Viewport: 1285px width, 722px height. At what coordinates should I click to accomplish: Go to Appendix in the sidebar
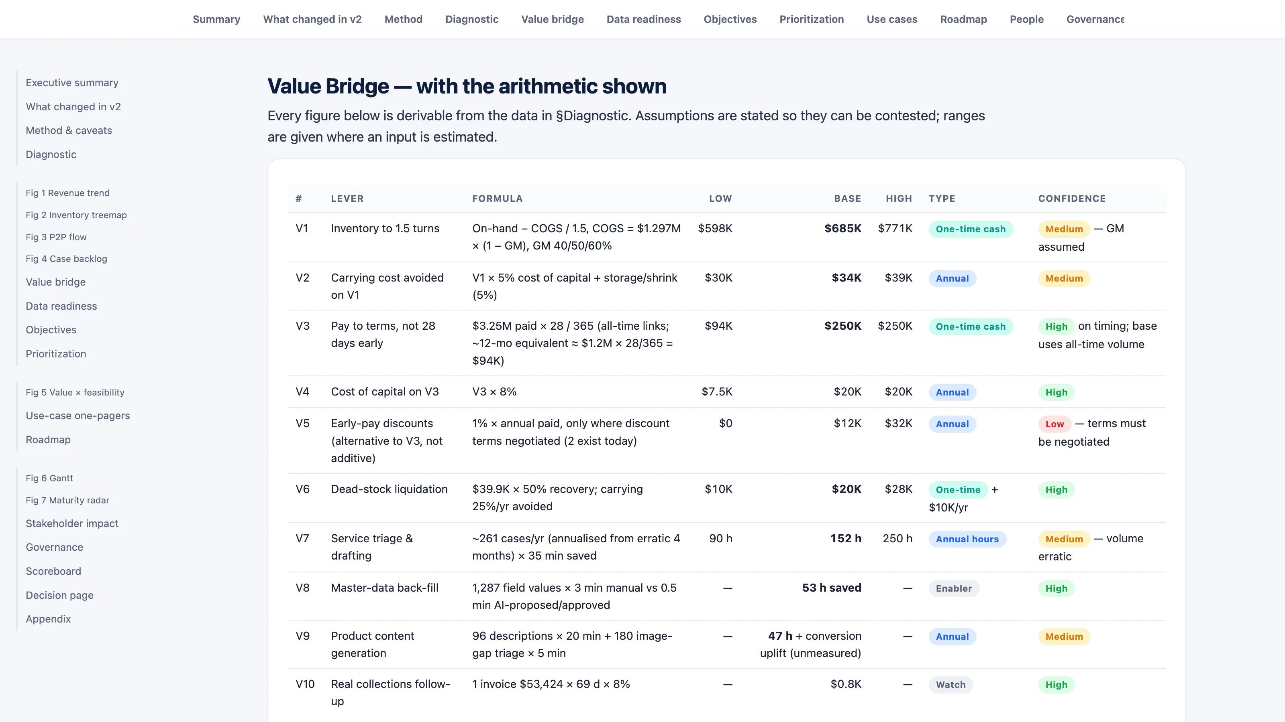[48, 619]
